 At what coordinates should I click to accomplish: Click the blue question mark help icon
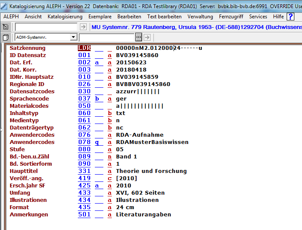tap(291, 17)
